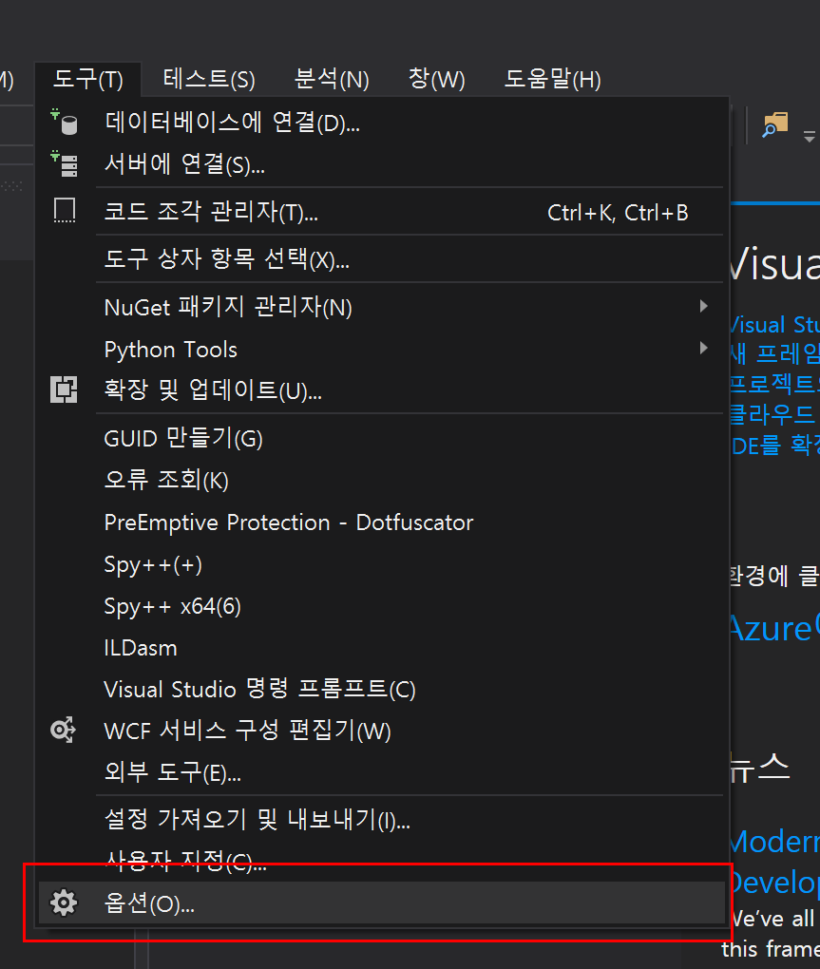Click the IDE를 확장 link on start page
The image size is (820, 969).
click(x=775, y=445)
